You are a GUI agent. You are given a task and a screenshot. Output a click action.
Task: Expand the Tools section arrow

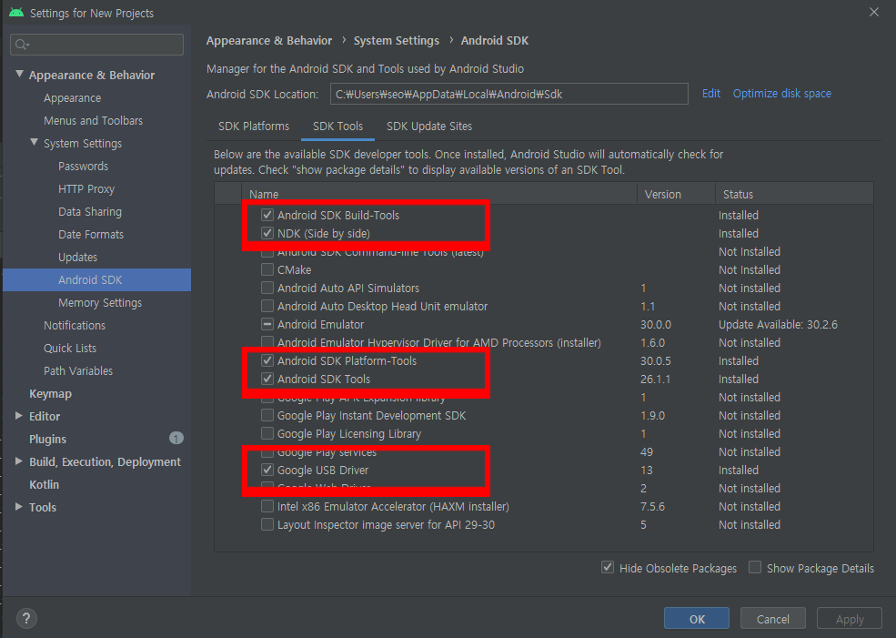pos(19,507)
